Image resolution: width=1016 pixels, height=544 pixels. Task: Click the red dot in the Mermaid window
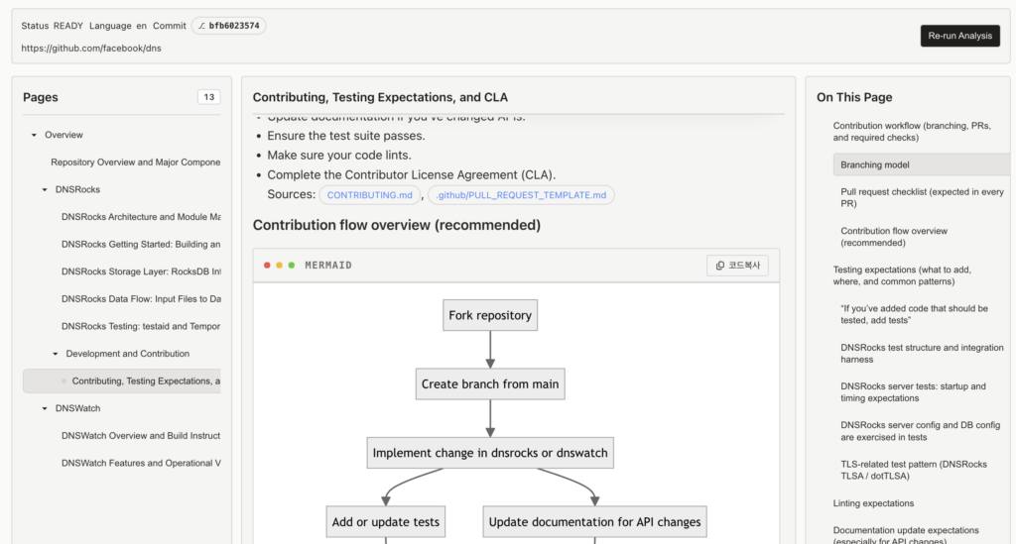[x=268, y=266]
